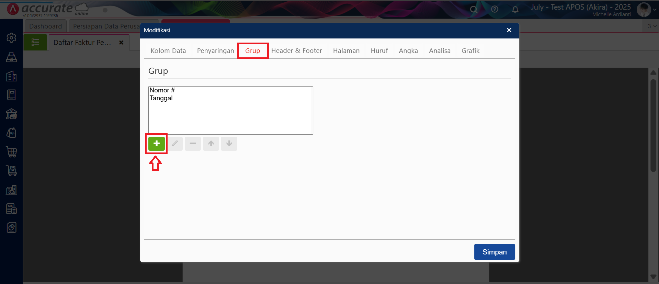Open the loaded trolley sidebar icon
This screenshot has width=659, height=284.
[x=11, y=171]
